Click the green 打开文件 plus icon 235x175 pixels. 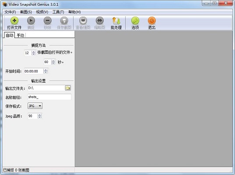[14, 21]
